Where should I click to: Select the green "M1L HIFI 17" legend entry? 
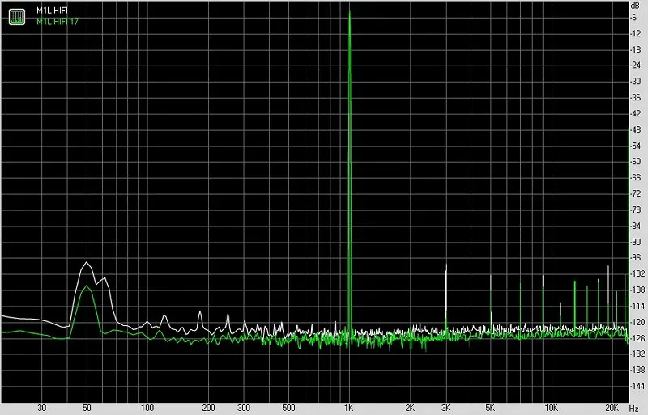(57, 22)
